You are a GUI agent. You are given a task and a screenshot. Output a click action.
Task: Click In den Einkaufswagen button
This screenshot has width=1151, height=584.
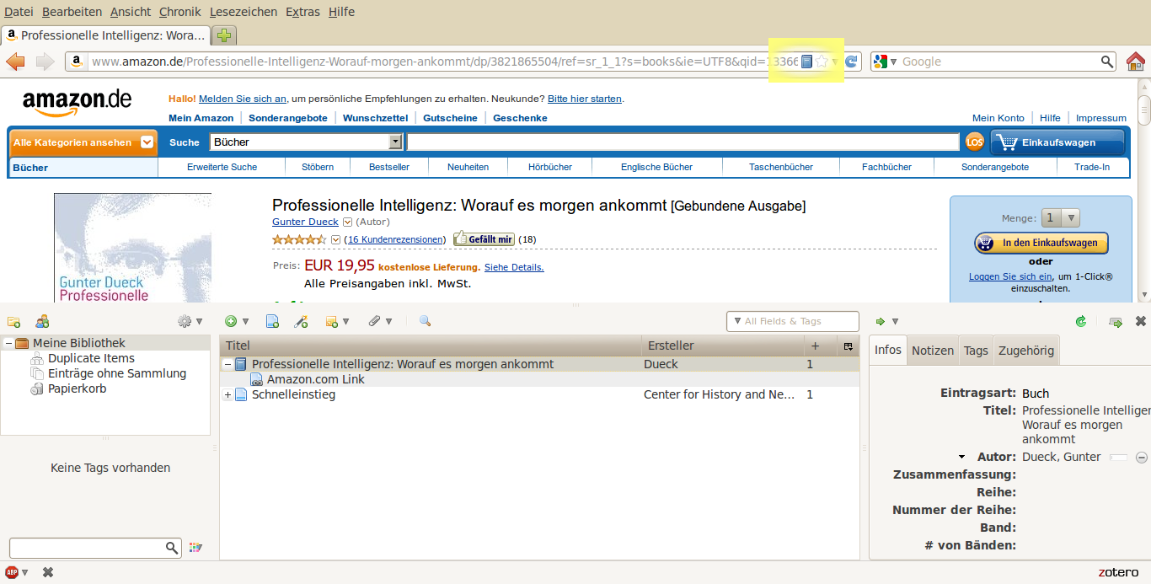[1041, 243]
